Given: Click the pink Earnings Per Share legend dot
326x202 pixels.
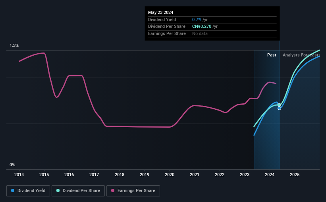Looking at the screenshot, I should (113, 190).
